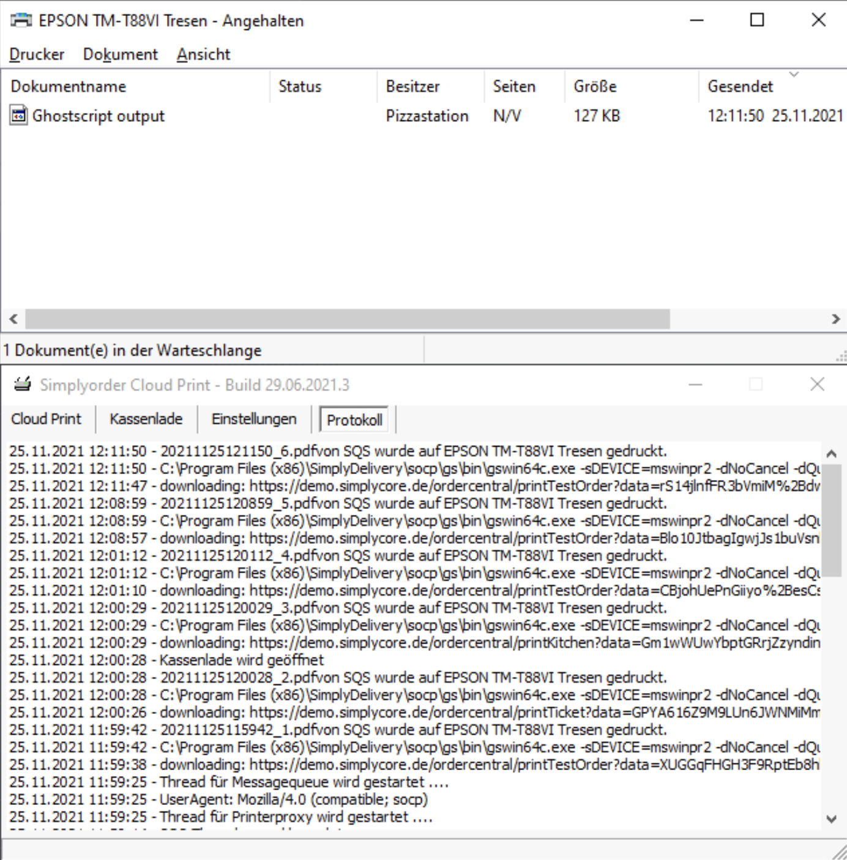This screenshot has width=847, height=860.
Task: Click the N/V pages cell
Action: point(507,116)
